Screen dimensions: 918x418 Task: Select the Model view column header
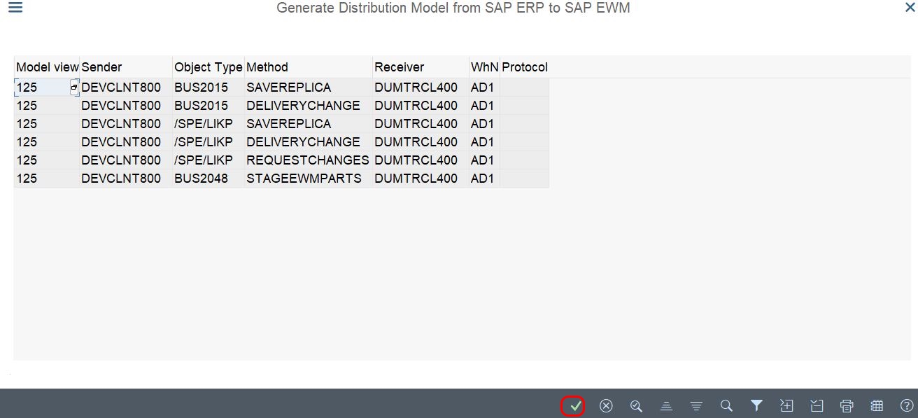tap(47, 67)
